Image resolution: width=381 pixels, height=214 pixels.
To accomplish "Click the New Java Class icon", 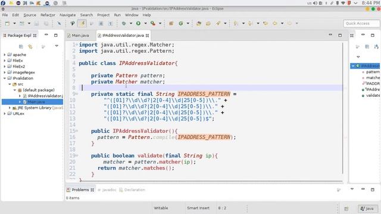I will coord(181,23).
